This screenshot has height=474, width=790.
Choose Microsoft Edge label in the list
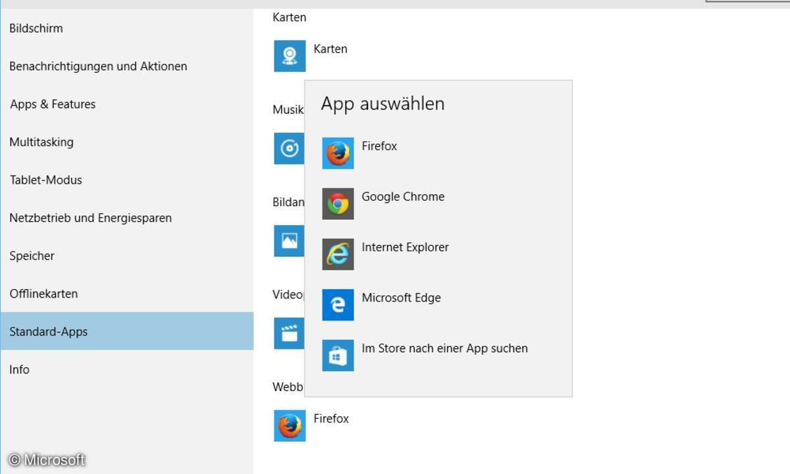tap(401, 298)
